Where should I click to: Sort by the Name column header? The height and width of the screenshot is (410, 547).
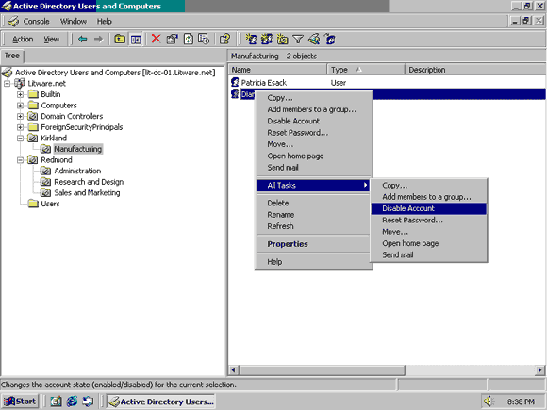point(277,70)
